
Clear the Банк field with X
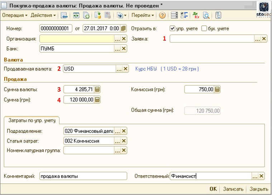(124, 48)
